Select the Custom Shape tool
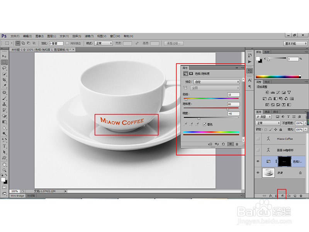 click(4, 158)
